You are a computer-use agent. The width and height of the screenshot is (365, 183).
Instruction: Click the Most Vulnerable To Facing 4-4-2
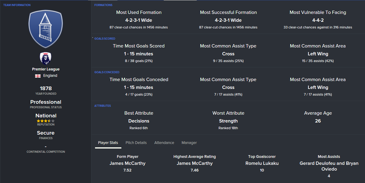click(318, 20)
